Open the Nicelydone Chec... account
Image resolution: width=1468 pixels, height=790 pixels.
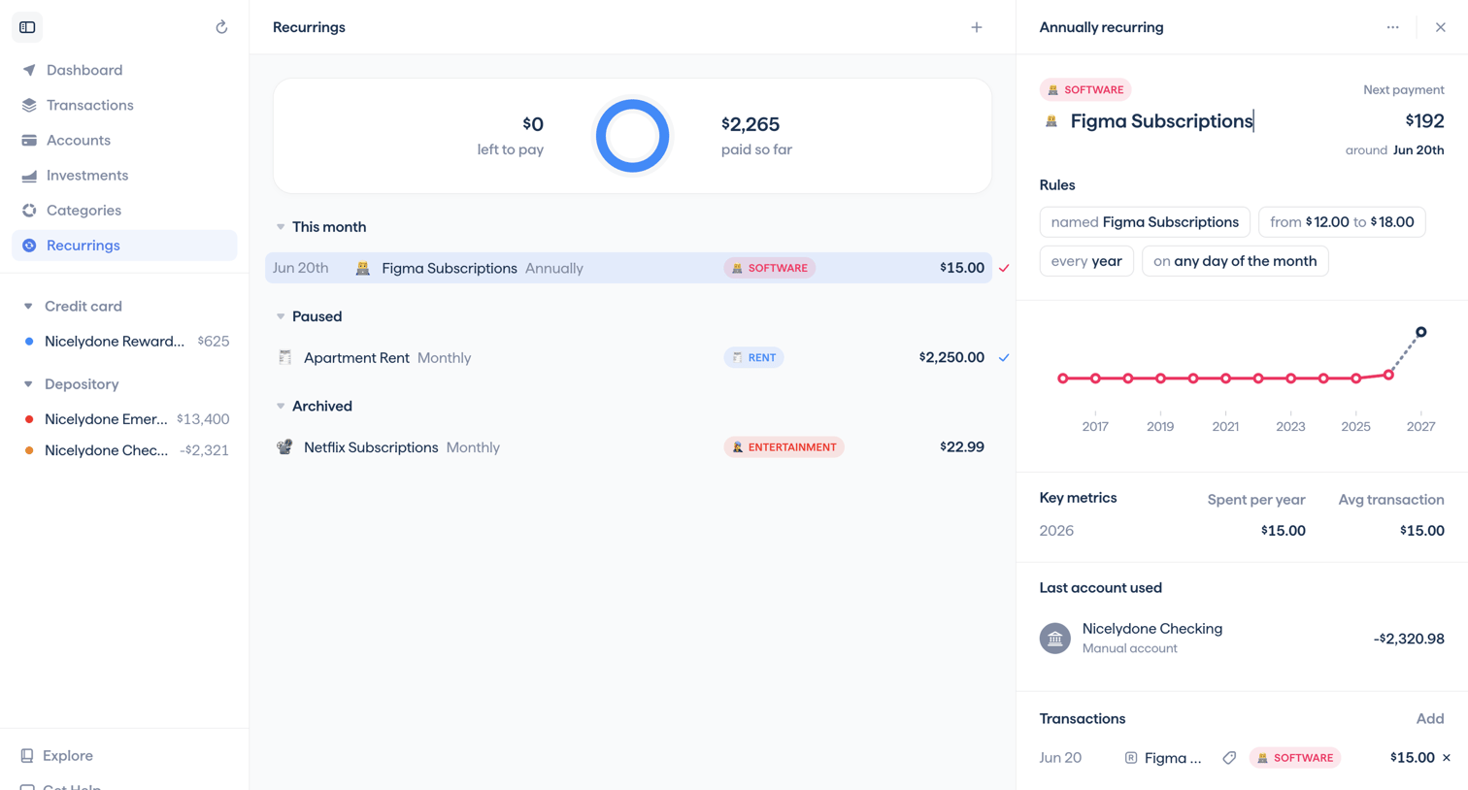(x=124, y=450)
